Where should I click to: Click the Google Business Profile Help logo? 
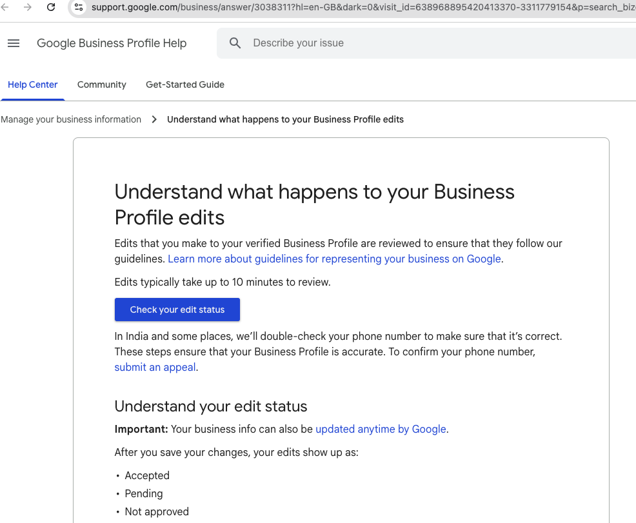tap(111, 43)
